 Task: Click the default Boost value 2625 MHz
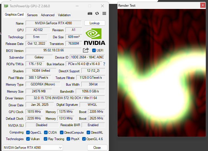coord(96,118)
